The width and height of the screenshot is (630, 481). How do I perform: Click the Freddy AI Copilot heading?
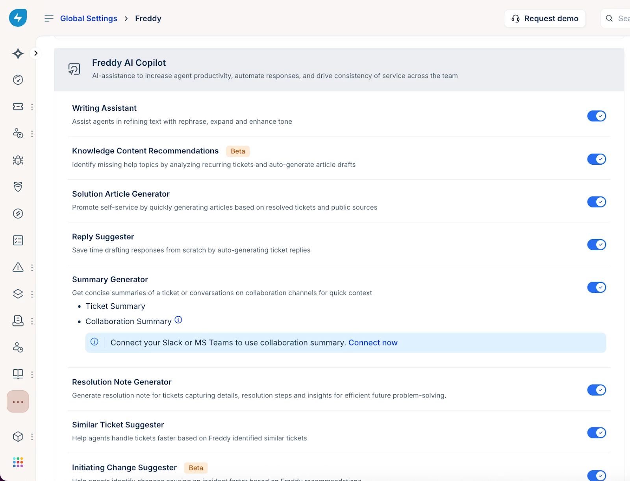click(129, 63)
